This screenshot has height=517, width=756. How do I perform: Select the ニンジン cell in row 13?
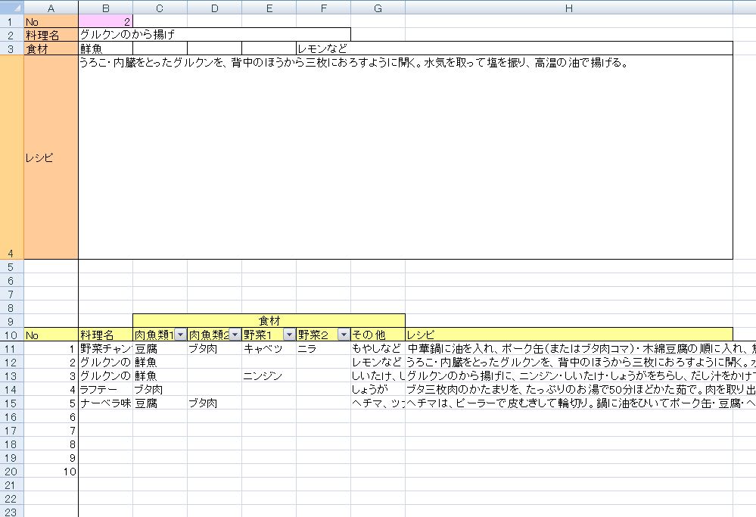point(269,375)
